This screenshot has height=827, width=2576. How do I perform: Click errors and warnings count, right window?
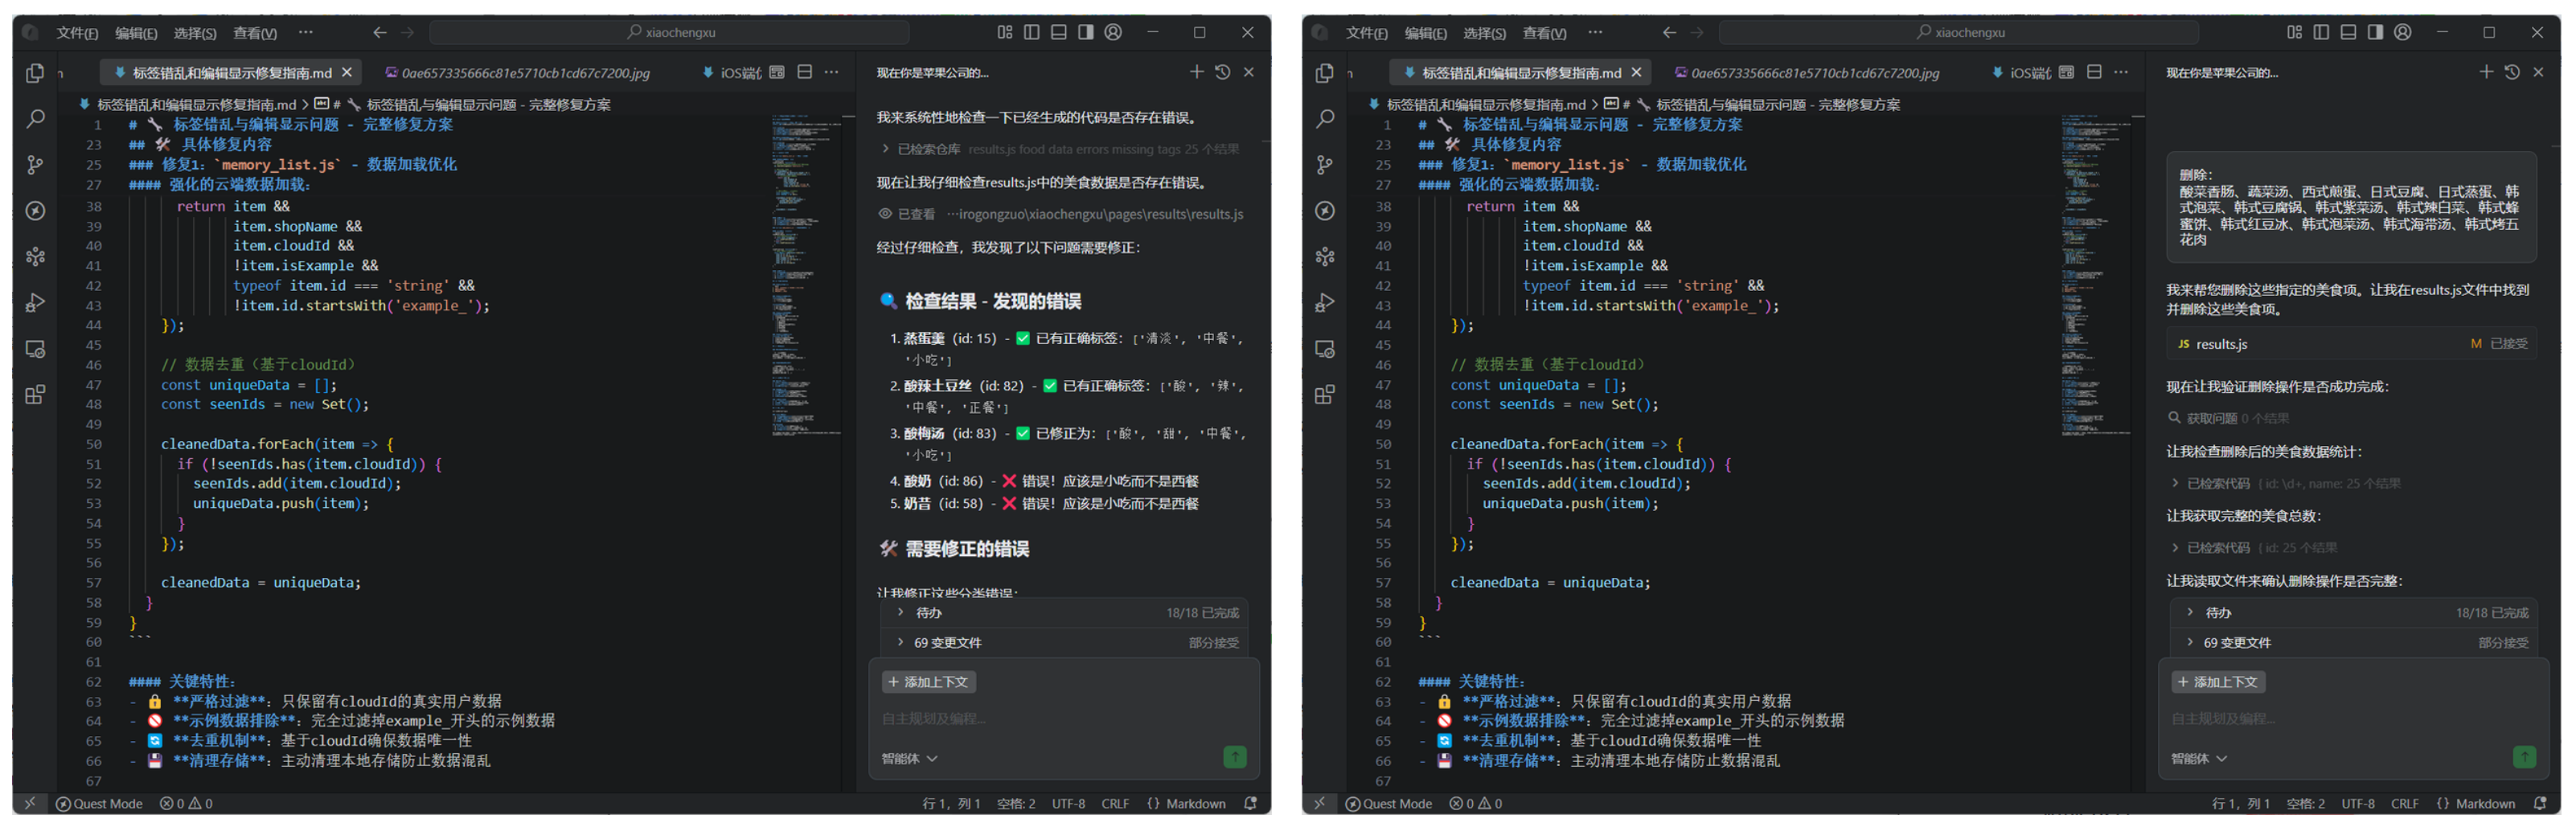click(x=1476, y=803)
